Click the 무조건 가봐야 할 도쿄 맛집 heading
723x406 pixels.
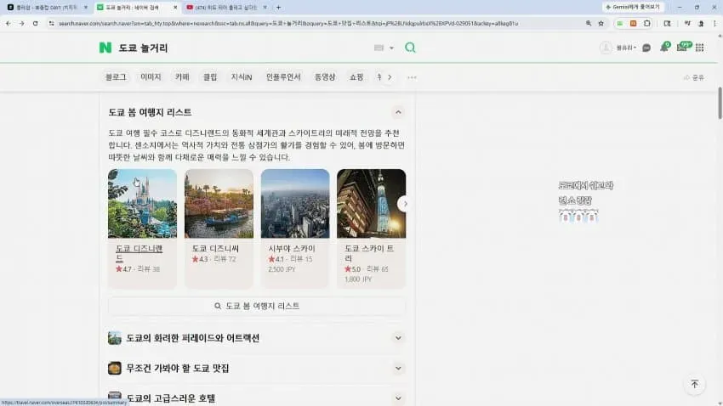(178, 369)
